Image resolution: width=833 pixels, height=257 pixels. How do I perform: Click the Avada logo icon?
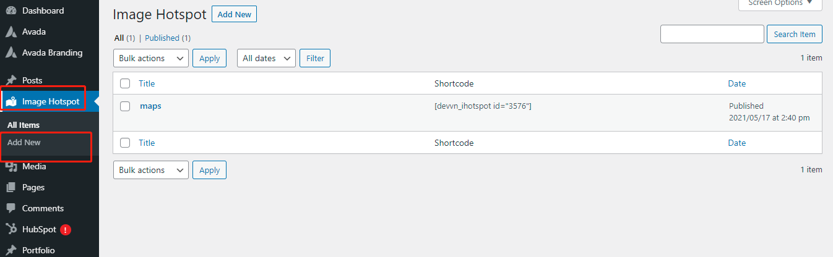pyautogui.click(x=11, y=32)
